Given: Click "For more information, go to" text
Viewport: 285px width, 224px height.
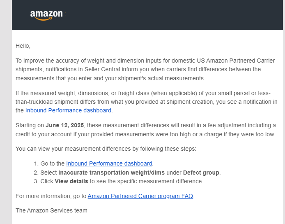Looking at the screenshot, I should (51, 196).
